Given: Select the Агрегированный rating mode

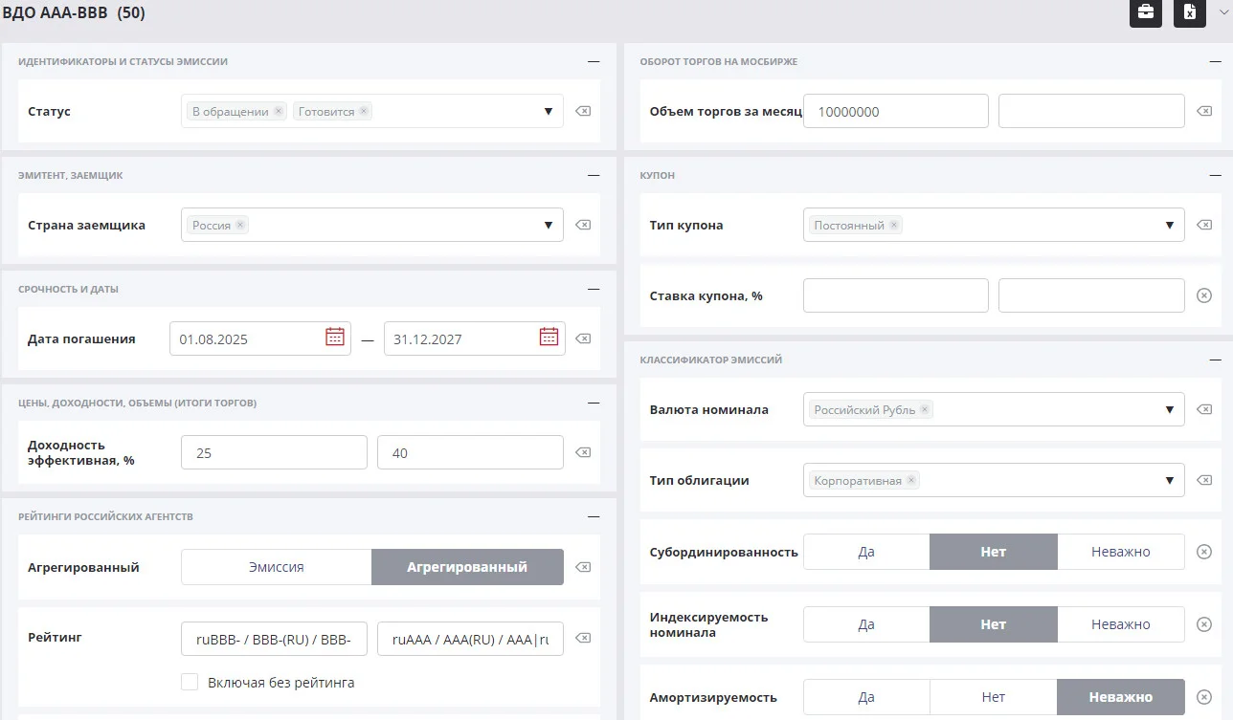Looking at the screenshot, I should click(x=467, y=567).
